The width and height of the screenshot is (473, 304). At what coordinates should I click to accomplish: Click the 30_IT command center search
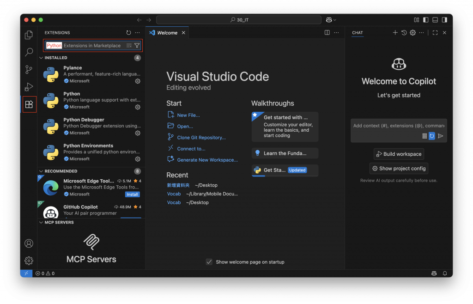(239, 20)
